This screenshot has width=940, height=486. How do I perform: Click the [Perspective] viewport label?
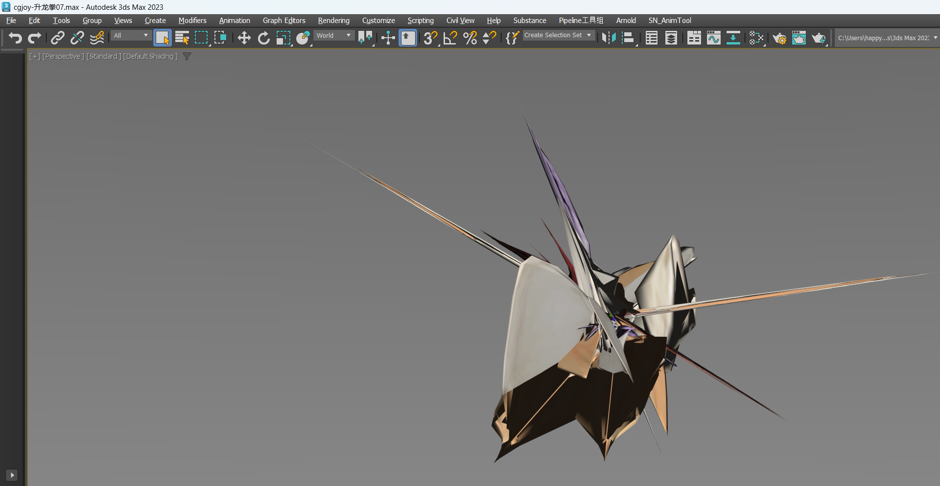pyautogui.click(x=63, y=56)
